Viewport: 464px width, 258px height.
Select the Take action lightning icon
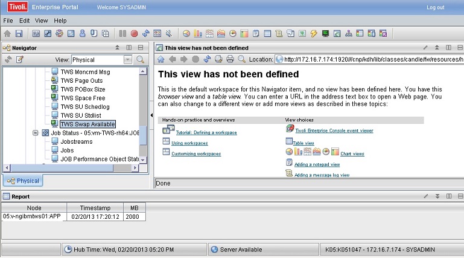click(x=314, y=33)
